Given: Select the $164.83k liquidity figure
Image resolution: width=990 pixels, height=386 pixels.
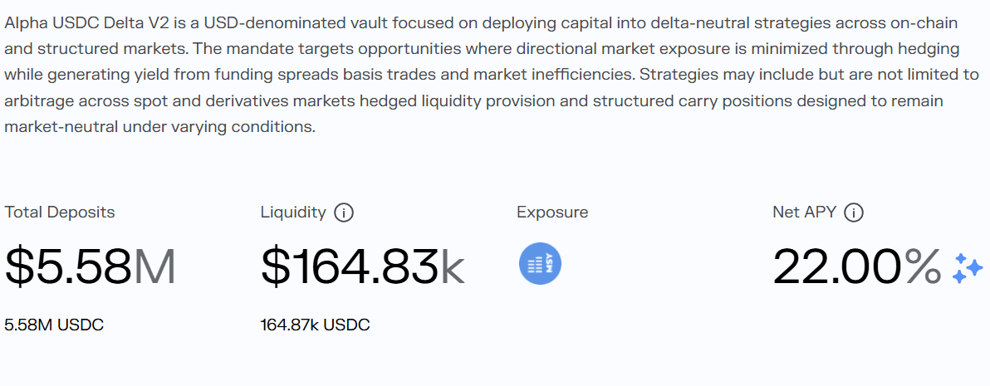Looking at the screenshot, I should pos(363,266).
